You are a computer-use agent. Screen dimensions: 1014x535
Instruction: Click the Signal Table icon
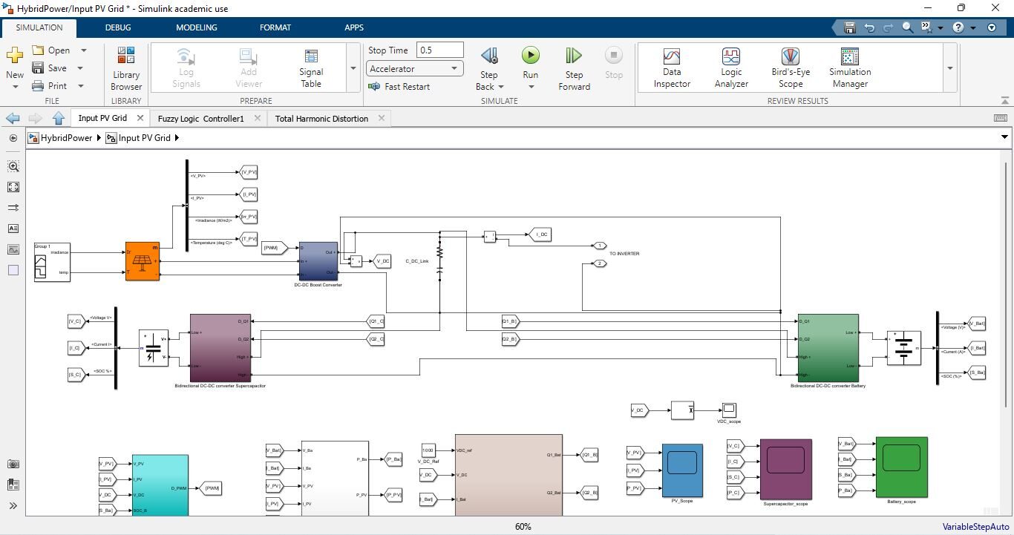click(x=311, y=68)
